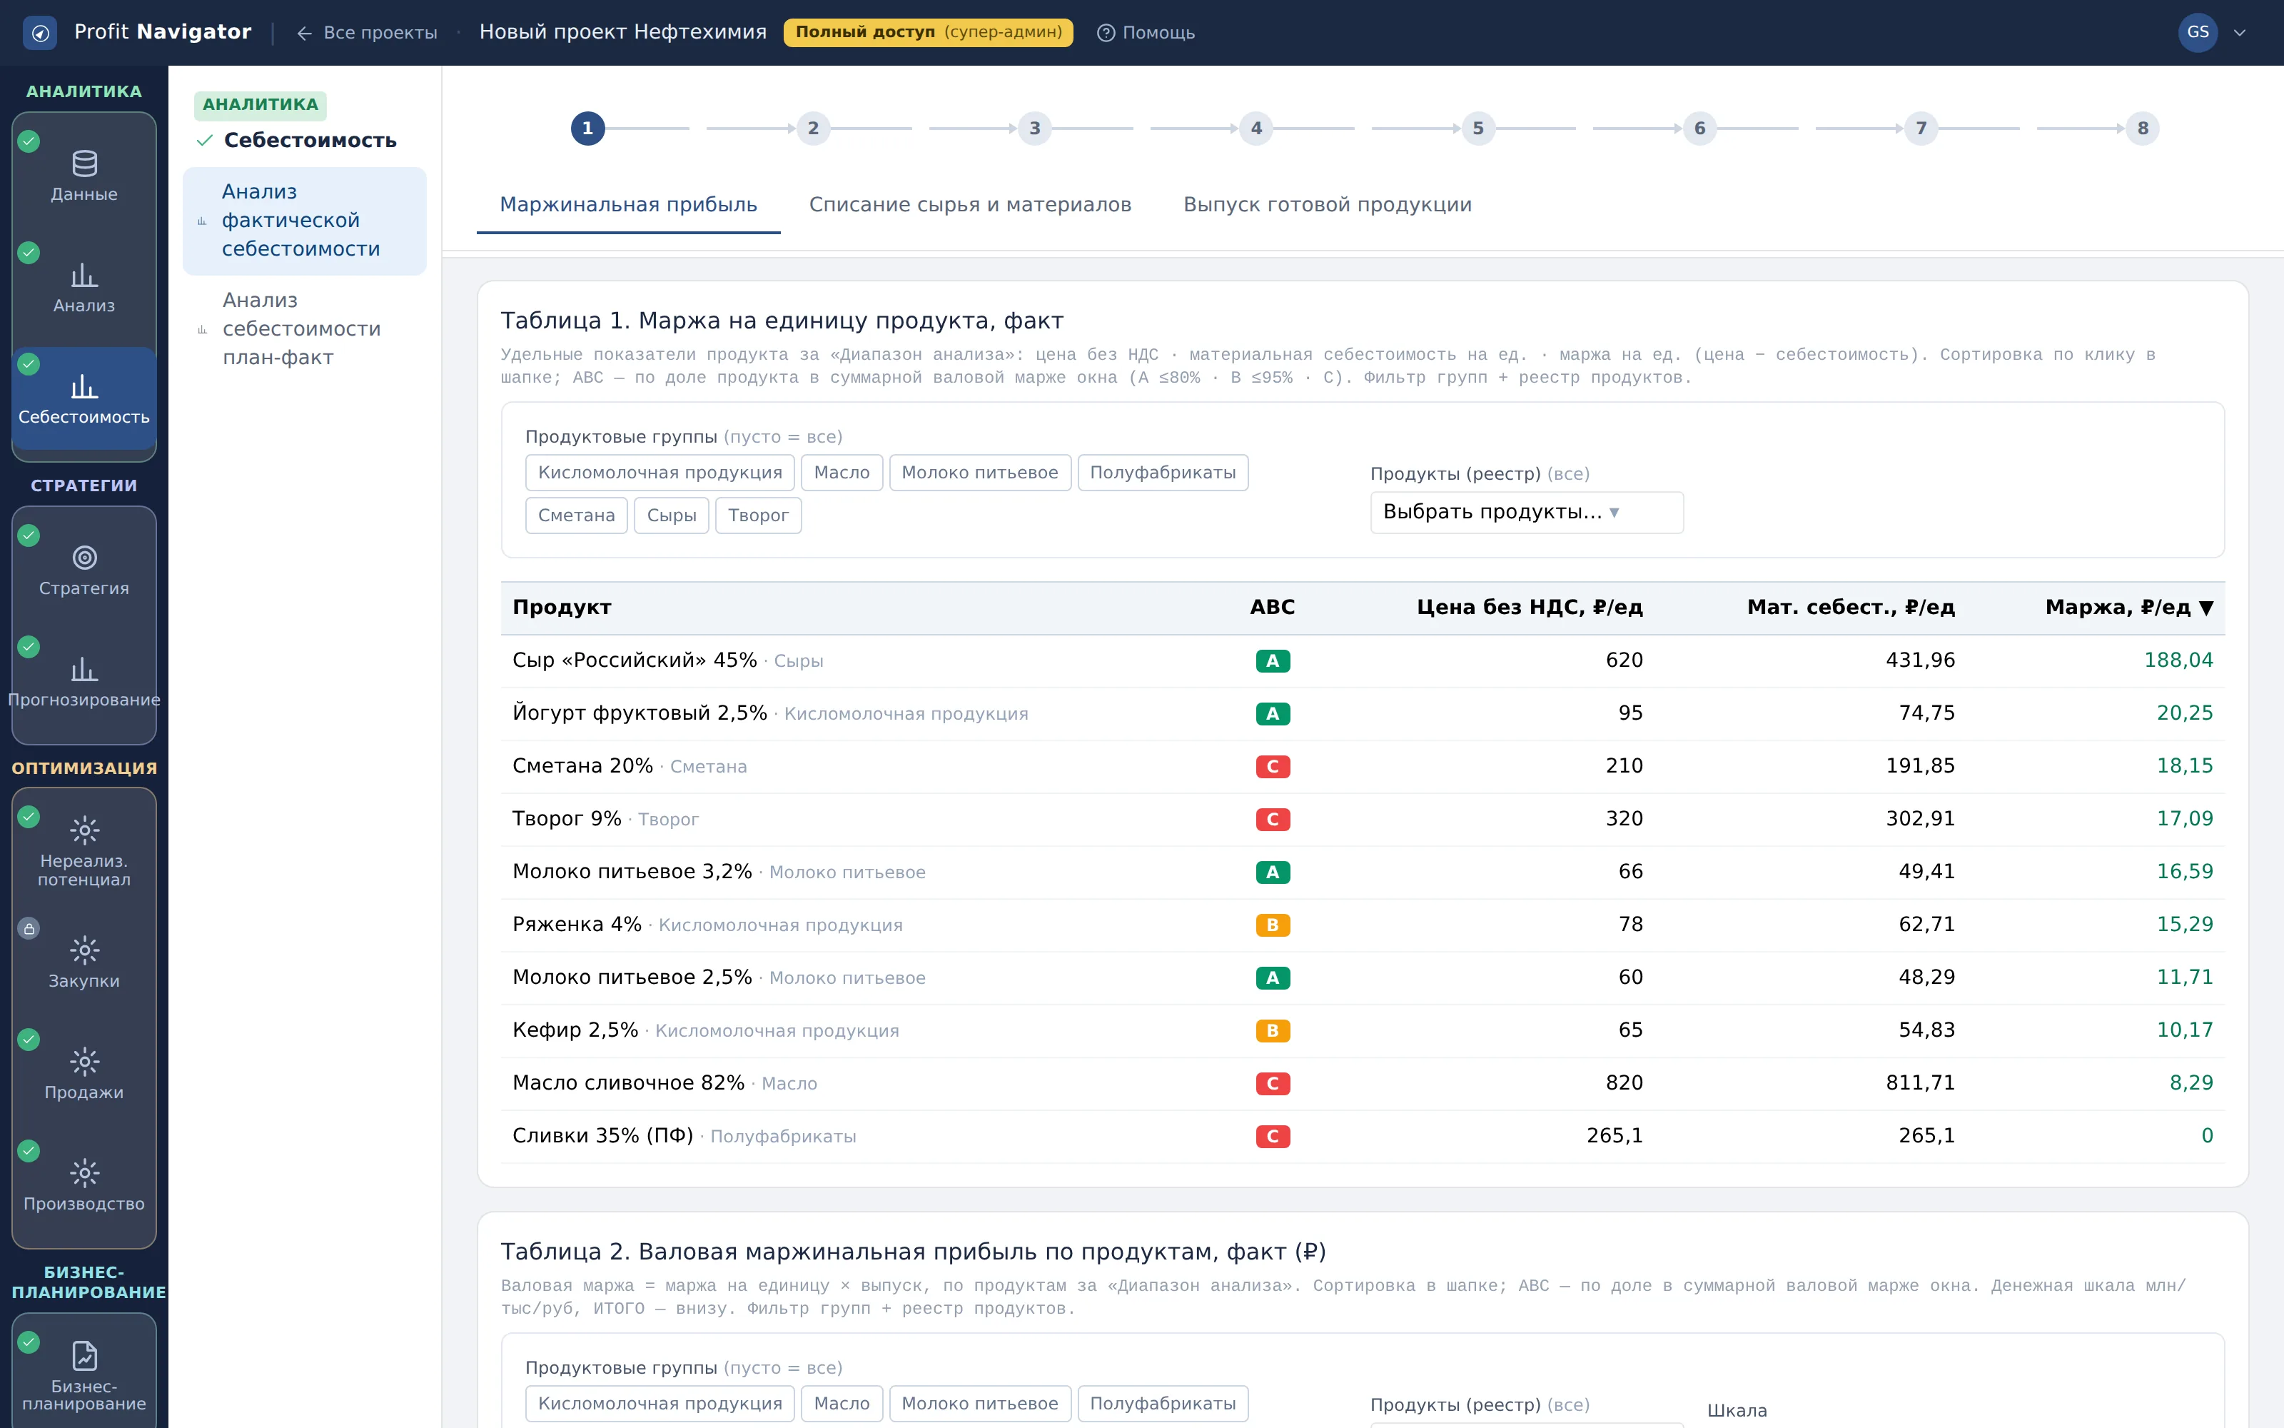Switch to Маржинальная прибыль tab
Image resolution: width=2284 pixels, height=1428 pixels.
pyautogui.click(x=629, y=205)
